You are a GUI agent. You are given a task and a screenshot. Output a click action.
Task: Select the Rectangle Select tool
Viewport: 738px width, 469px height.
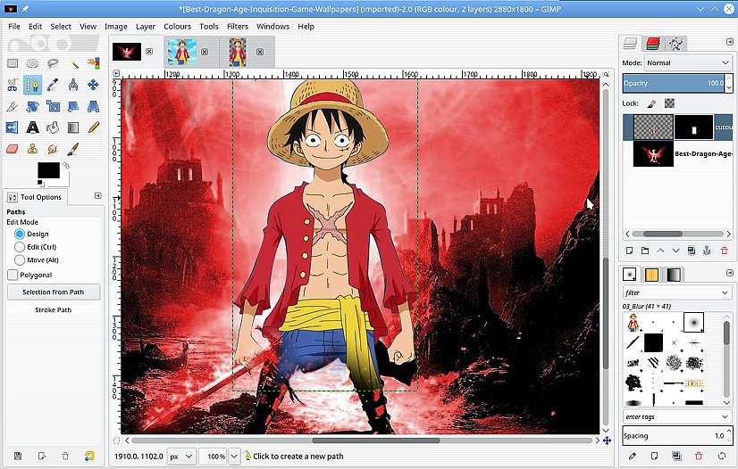coord(13,63)
